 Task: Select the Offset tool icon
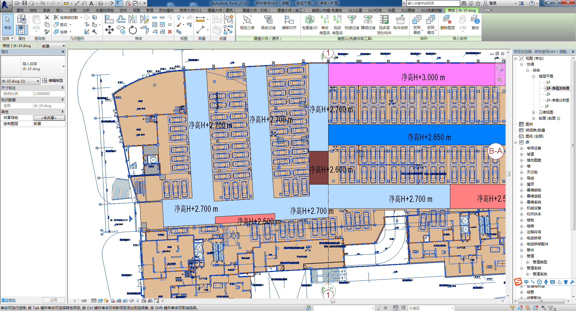pos(121,19)
